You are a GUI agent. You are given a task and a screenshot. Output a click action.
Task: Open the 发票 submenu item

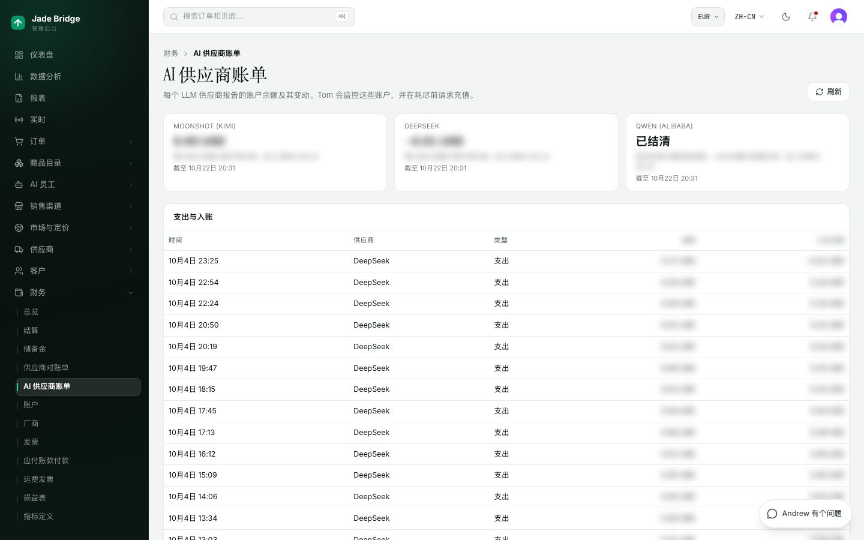point(31,442)
